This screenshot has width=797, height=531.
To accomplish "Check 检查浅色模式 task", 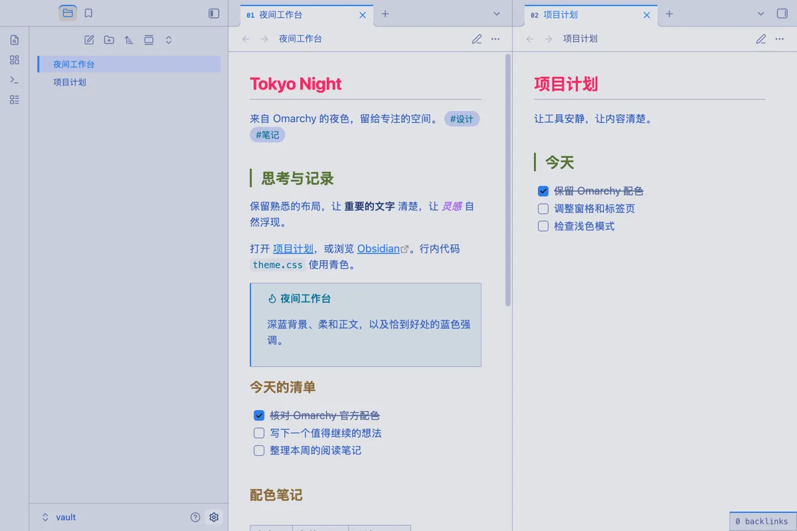I will (x=543, y=226).
